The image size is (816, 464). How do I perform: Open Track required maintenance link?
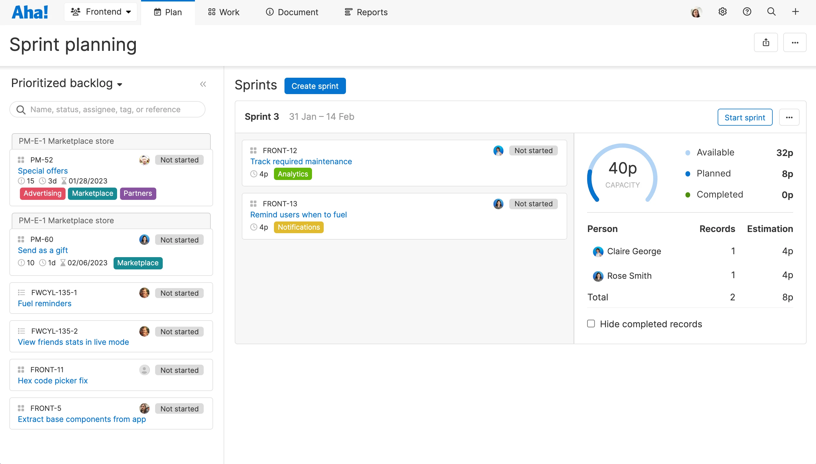coord(301,162)
